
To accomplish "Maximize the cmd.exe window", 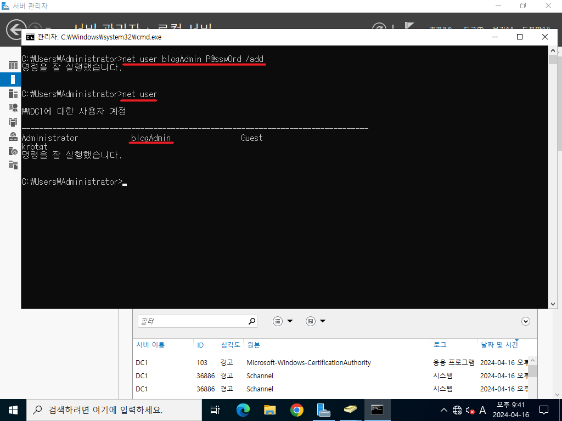I will coord(520,37).
